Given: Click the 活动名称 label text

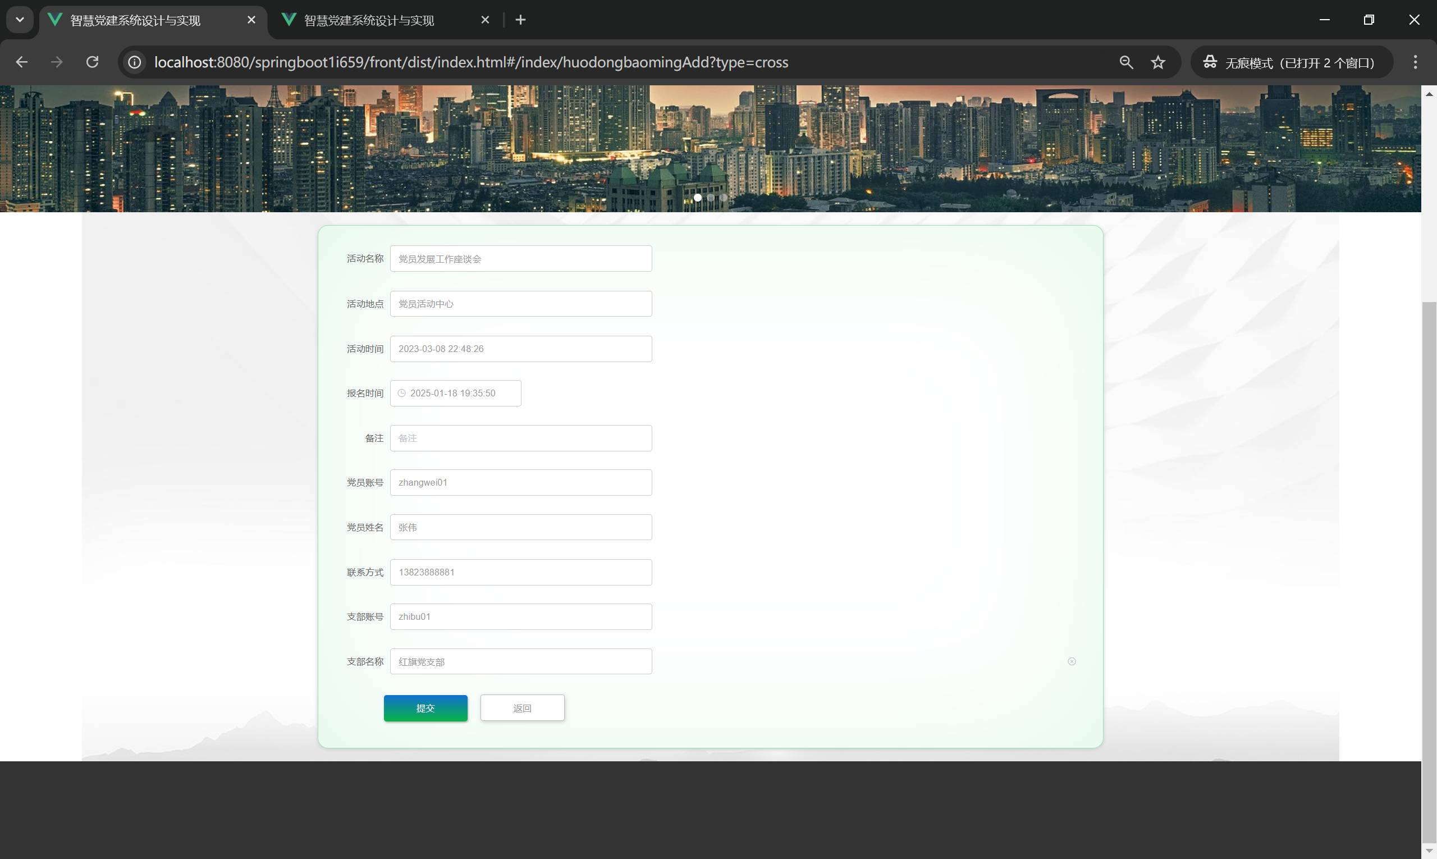Looking at the screenshot, I should [x=365, y=259].
